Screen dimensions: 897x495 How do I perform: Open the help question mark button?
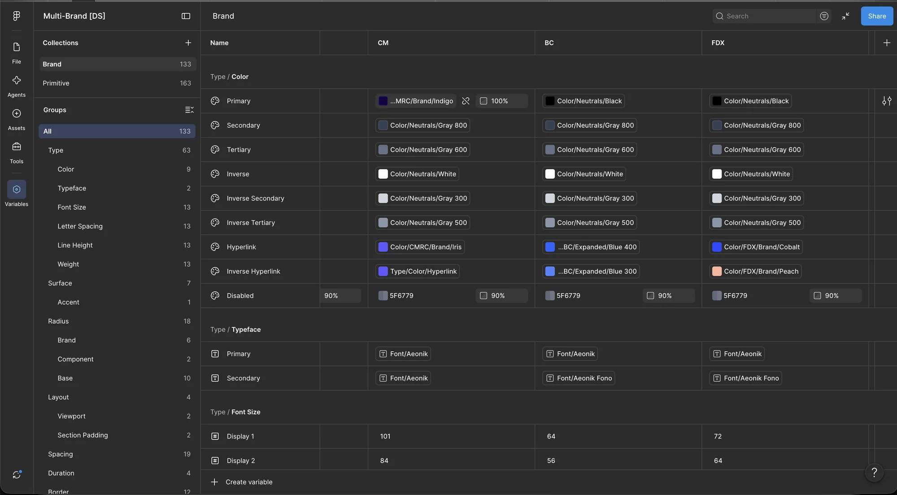point(874,472)
